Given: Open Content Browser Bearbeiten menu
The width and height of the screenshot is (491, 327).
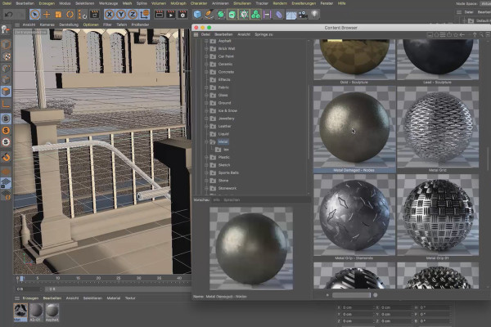Looking at the screenshot, I should 223,34.
